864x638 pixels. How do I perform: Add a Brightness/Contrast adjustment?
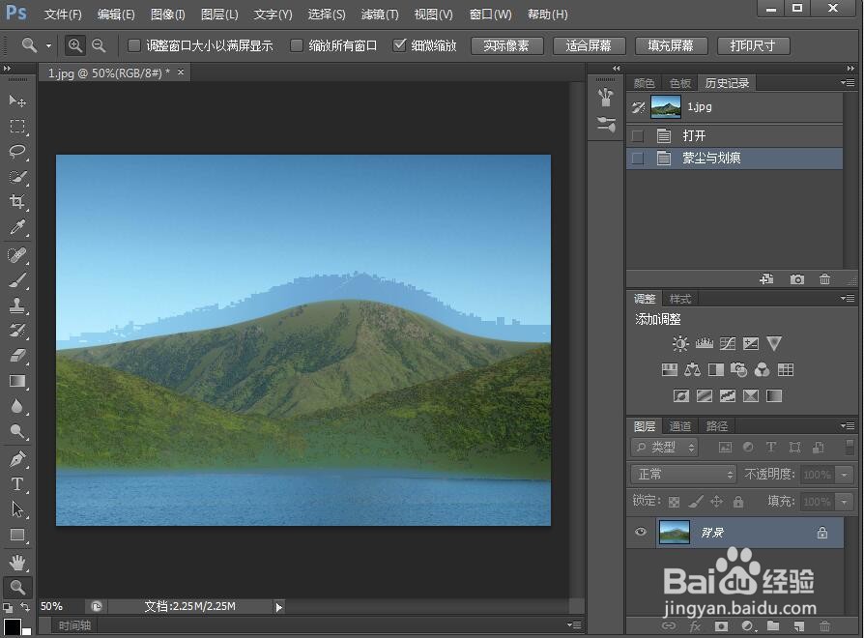[680, 344]
